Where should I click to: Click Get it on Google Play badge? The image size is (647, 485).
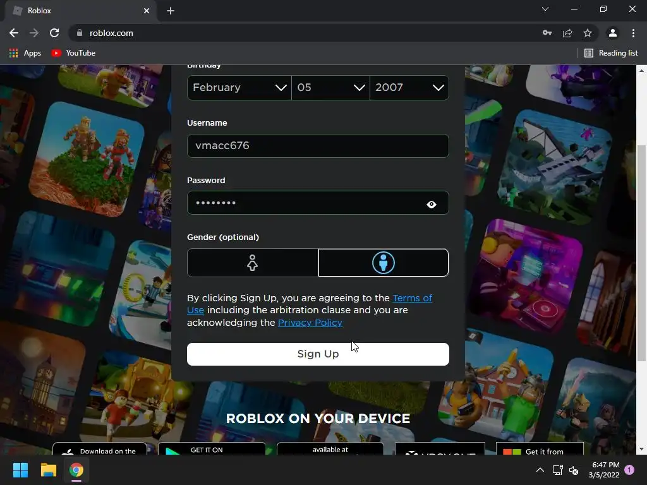coord(212,449)
